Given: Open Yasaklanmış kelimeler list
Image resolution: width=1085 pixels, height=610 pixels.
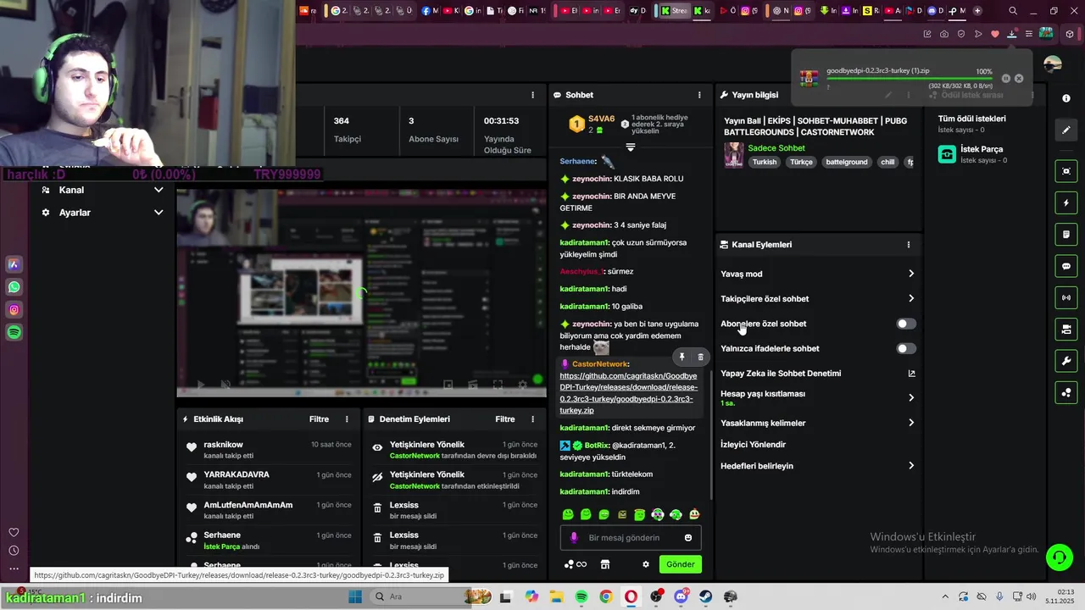Looking at the screenshot, I should click(817, 423).
